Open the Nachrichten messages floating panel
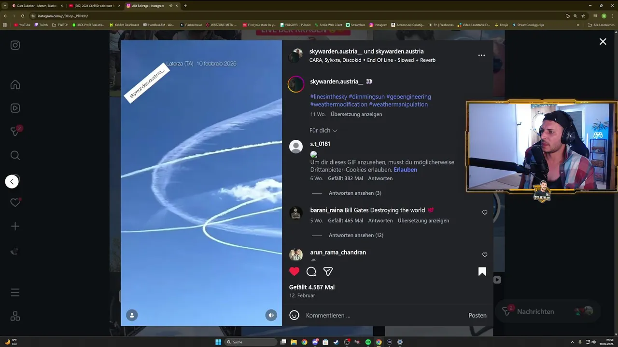618x347 pixels. [x=548, y=311]
